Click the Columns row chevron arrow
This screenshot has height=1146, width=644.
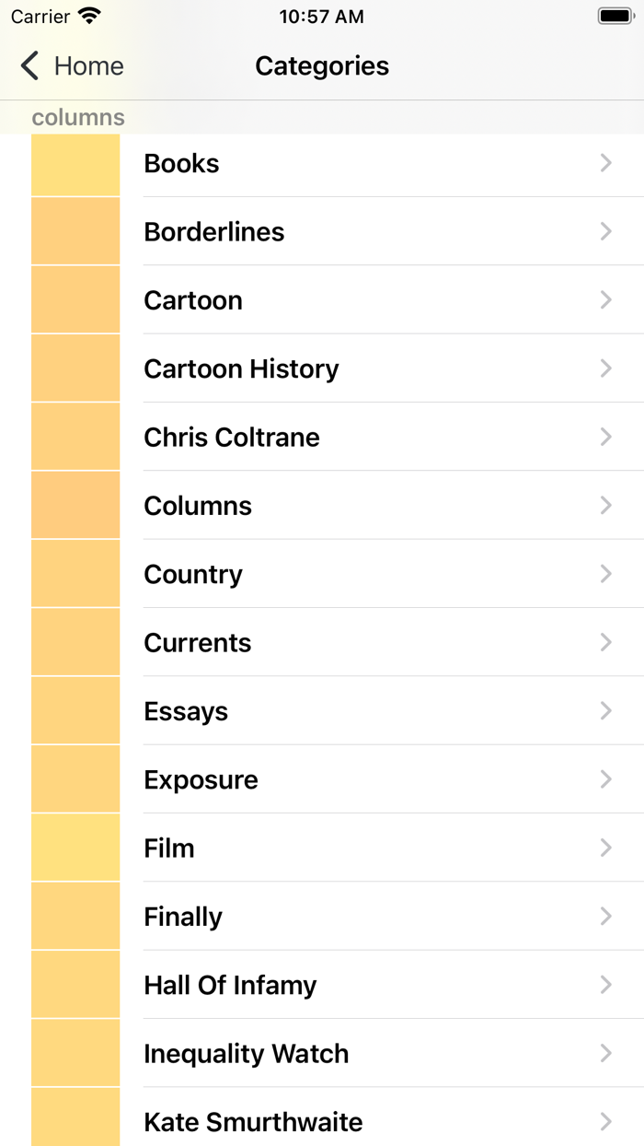[605, 505]
